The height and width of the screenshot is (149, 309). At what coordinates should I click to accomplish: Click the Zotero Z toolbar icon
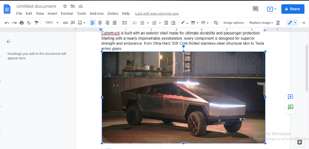tap(278, 23)
